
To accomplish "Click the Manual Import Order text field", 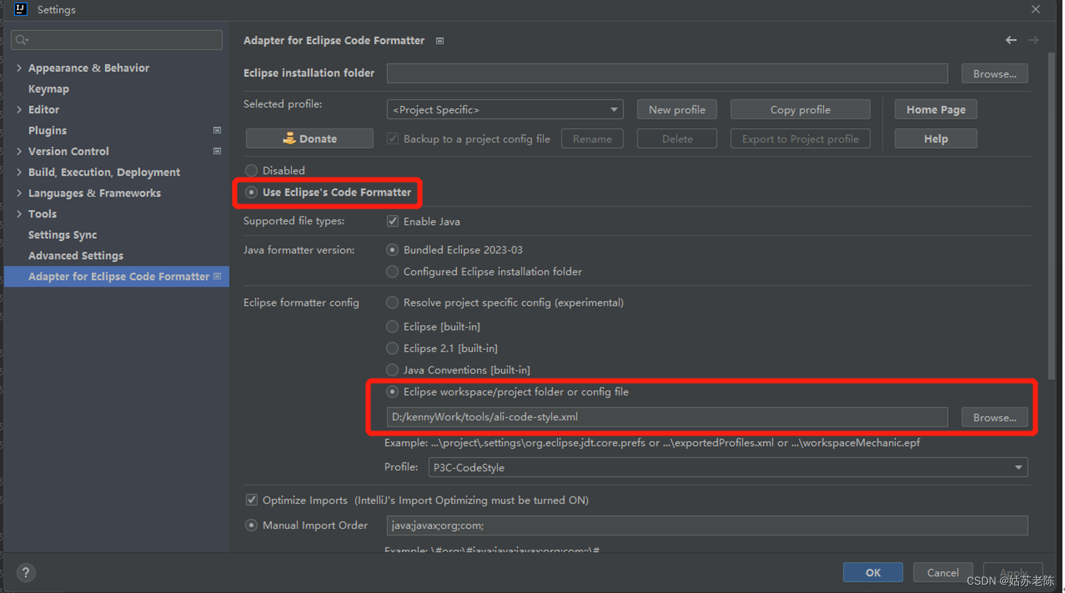I will [707, 525].
